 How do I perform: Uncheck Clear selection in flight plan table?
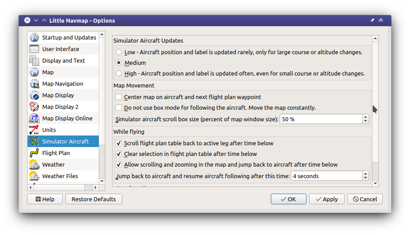click(119, 154)
